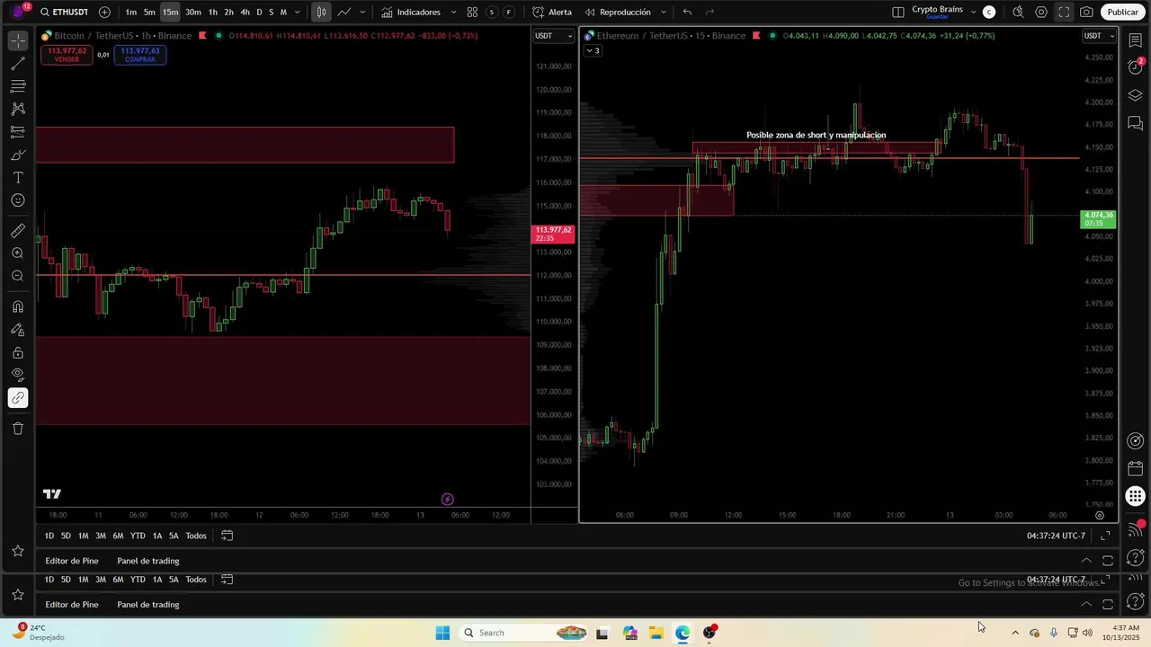
Task: Click the blue COMPRAR buy button
Action: pyautogui.click(x=140, y=55)
